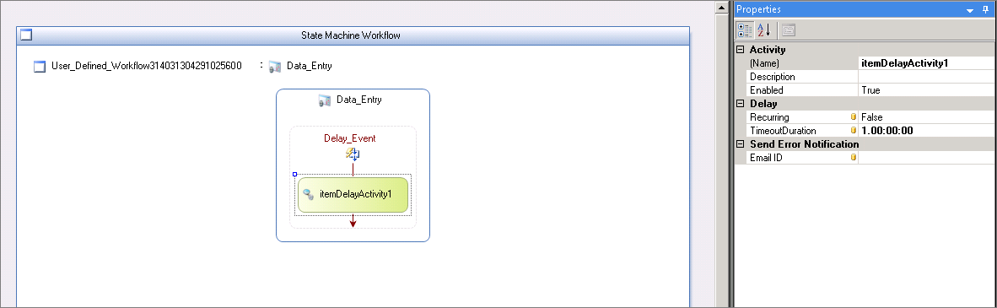Click the Properties panel title bar
997x308 pixels.
pyautogui.click(x=865, y=9)
